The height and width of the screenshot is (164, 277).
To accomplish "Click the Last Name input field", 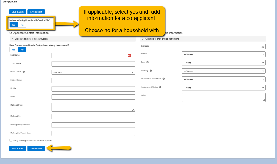I will (93, 64).
